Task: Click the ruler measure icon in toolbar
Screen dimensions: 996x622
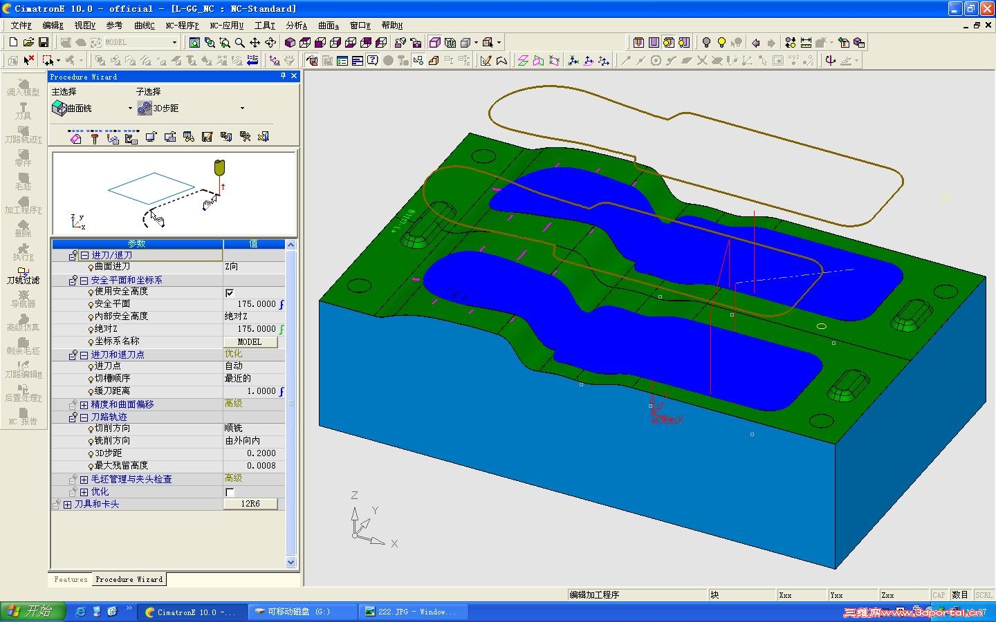Action: pyautogui.click(x=806, y=43)
